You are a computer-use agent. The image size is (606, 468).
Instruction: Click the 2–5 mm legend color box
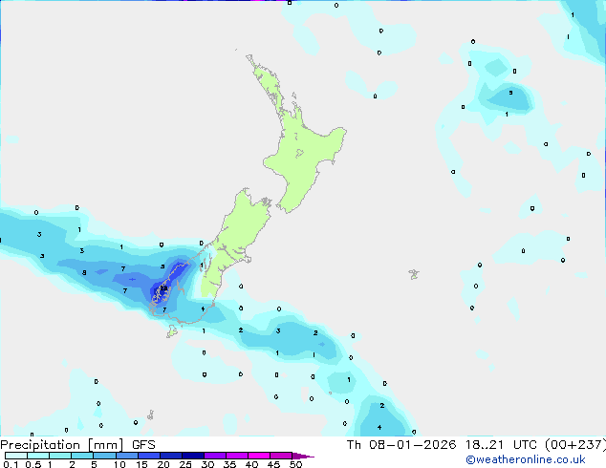pos(82,456)
